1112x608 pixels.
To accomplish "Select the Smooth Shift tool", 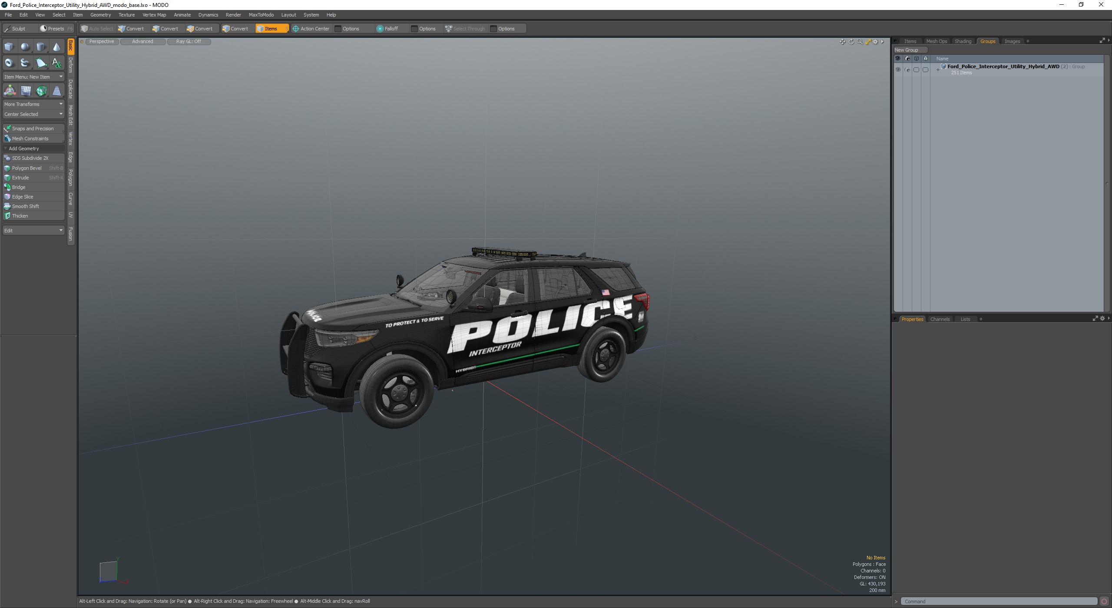I will [33, 206].
